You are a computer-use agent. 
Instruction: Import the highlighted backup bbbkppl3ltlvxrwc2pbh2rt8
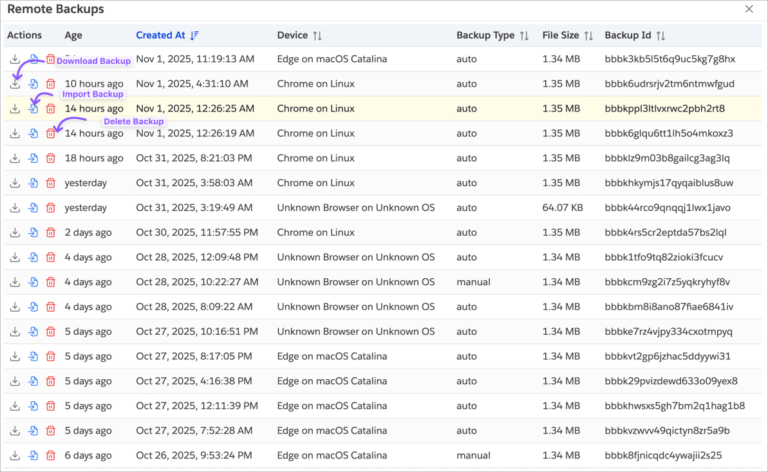coord(33,109)
